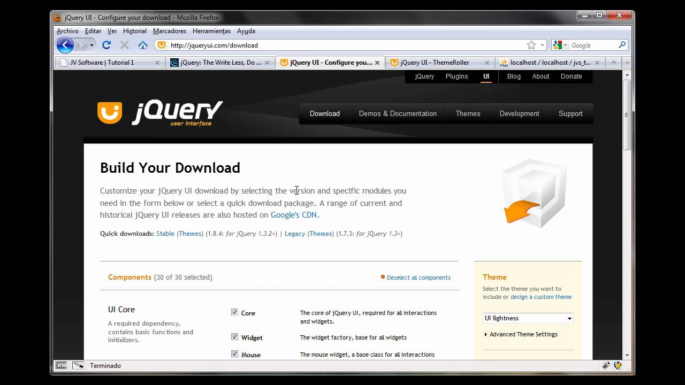Viewport: 685px width, 385px height.
Task: Click the shield icon in status bar
Action: [x=618, y=366]
